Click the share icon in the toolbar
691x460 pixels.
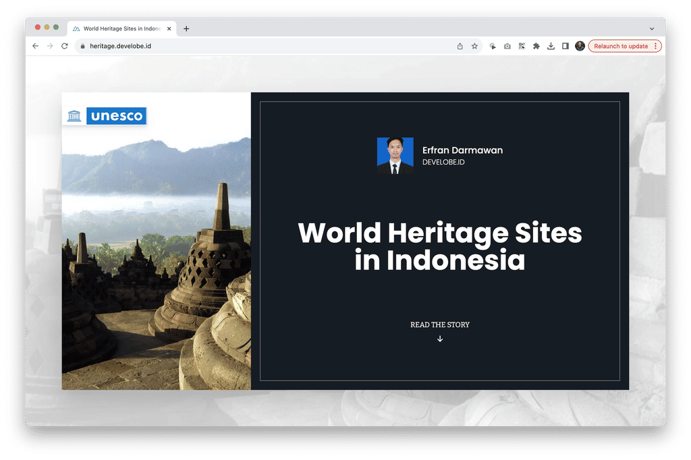point(460,46)
